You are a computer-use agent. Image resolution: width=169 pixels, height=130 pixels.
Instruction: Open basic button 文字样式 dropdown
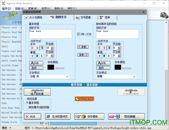(67, 77)
